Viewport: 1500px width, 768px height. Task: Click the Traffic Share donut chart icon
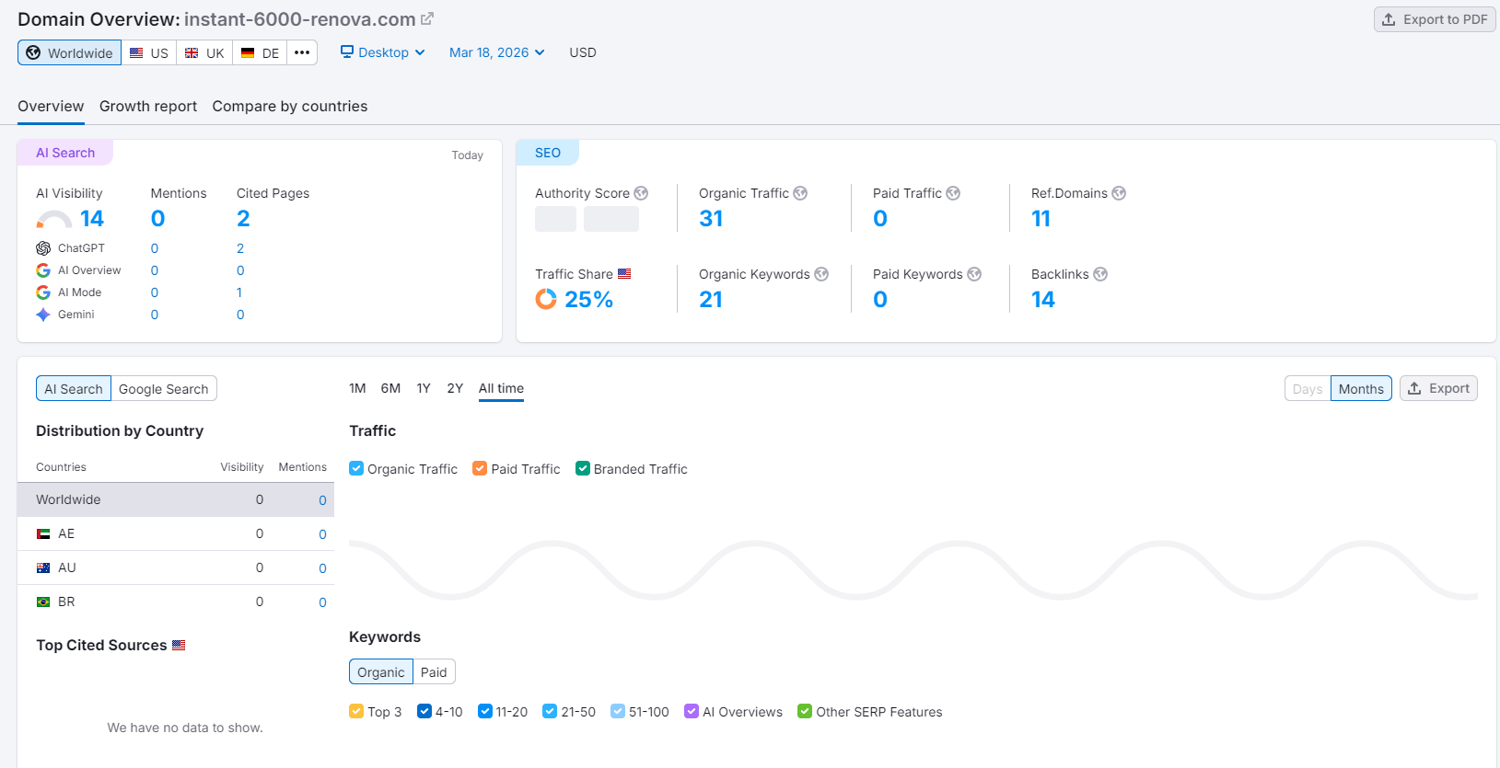point(546,299)
